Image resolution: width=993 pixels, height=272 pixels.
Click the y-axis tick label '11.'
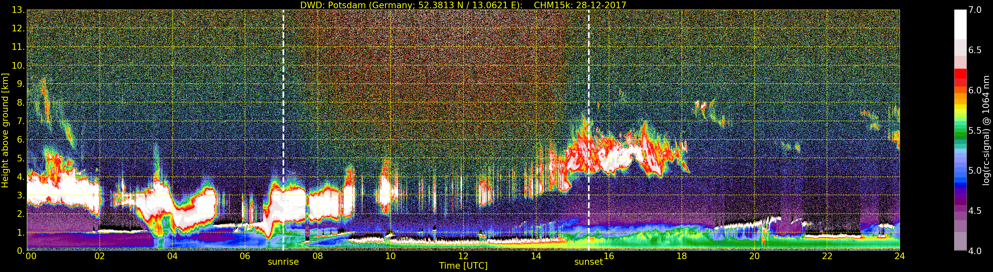[x=18, y=47]
